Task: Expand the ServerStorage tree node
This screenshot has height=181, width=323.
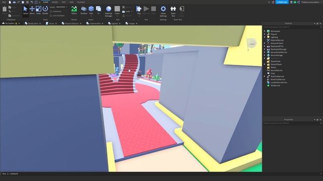Action: point(264,55)
